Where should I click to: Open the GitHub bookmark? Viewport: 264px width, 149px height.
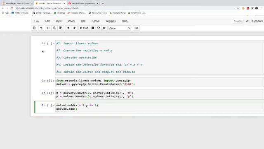pyautogui.click(x=42, y=13)
